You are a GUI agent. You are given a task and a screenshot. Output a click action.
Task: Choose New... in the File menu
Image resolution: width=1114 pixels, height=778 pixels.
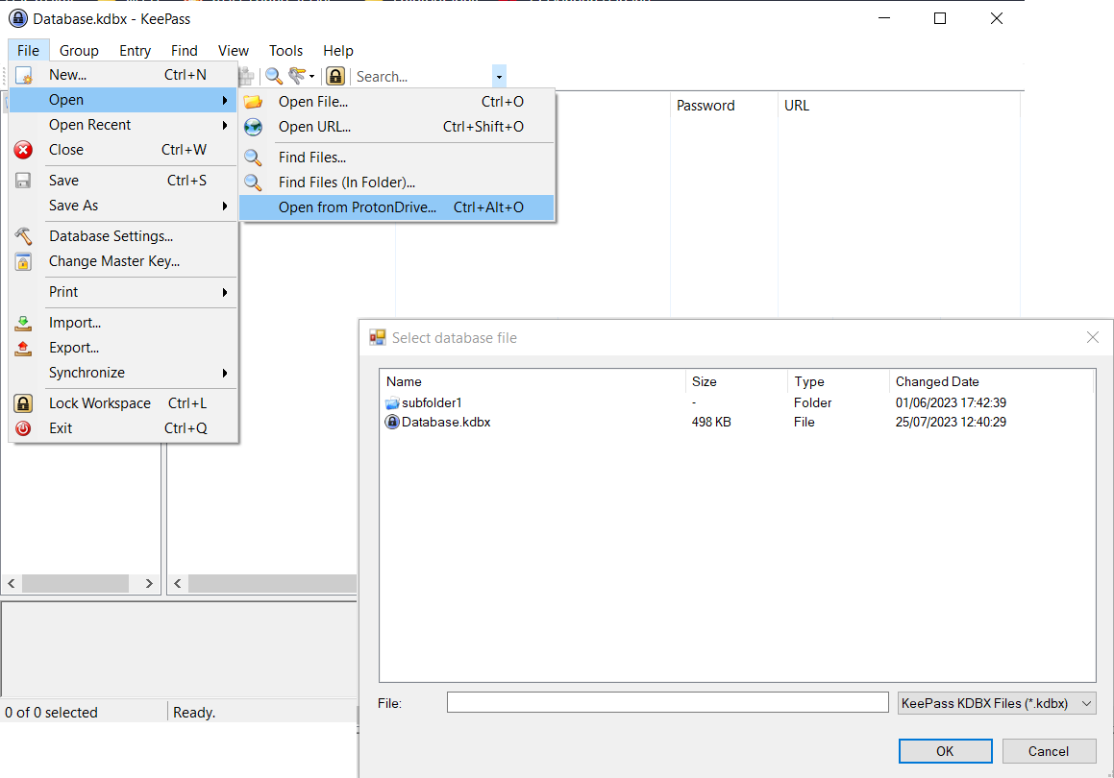[x=123, y=75]
